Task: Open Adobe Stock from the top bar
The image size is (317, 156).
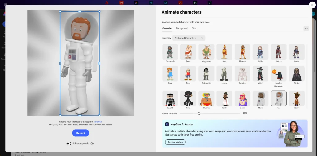Action: (x=195, y=2)
